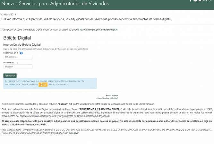Click the green BUSCAR button
The image size is (214, 144).
[10, 76]
